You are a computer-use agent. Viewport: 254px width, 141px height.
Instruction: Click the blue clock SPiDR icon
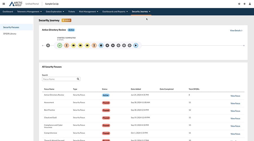(101, 45)
